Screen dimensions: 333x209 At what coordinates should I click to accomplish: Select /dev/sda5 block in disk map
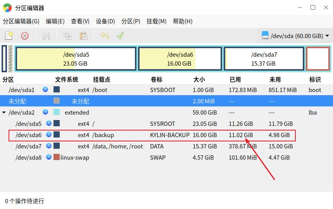click(76, 59)
